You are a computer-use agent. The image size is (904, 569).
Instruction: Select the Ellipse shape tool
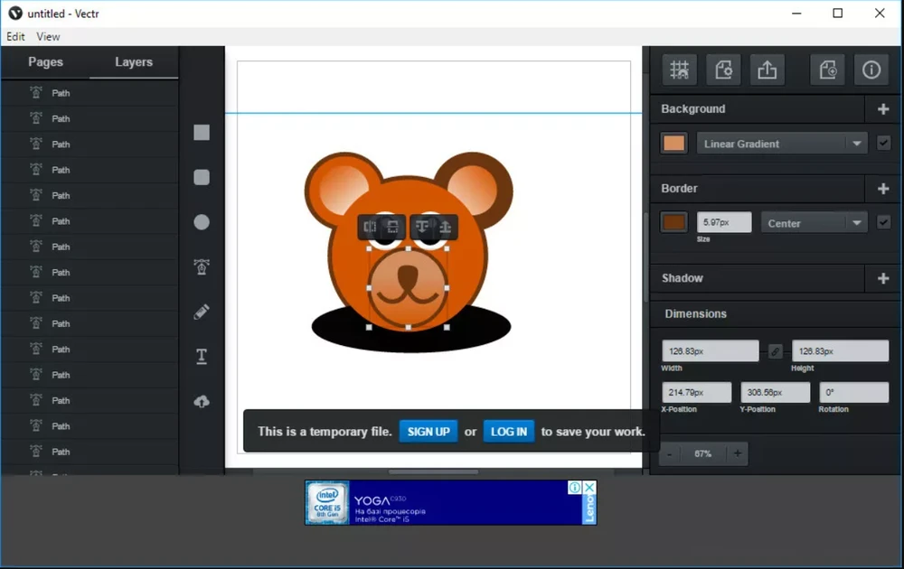click(x=202, y=221)
